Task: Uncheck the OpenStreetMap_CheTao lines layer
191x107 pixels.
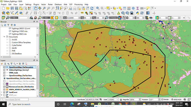Action: [x=4, y=75]
